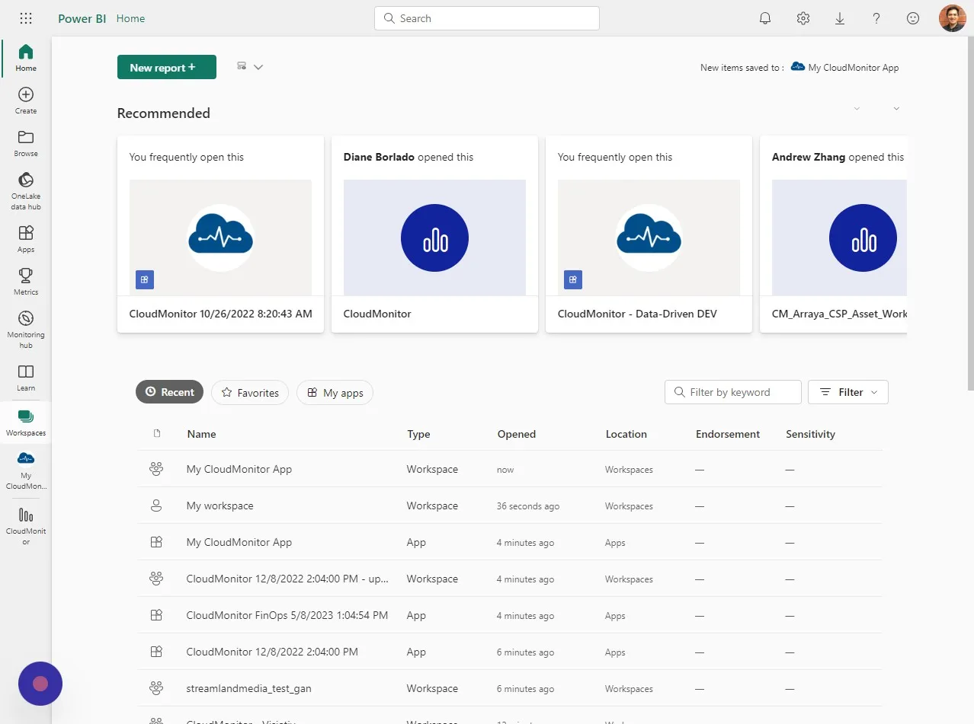Click the feedback smiley icon
Viewport: 974px width, 724px height.
[x=913, y=18]
